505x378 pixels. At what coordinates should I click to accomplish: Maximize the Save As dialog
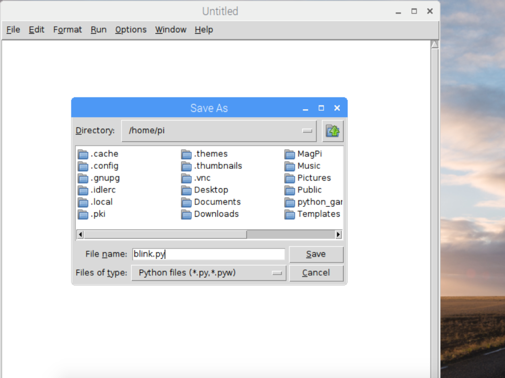pos(321,108)
